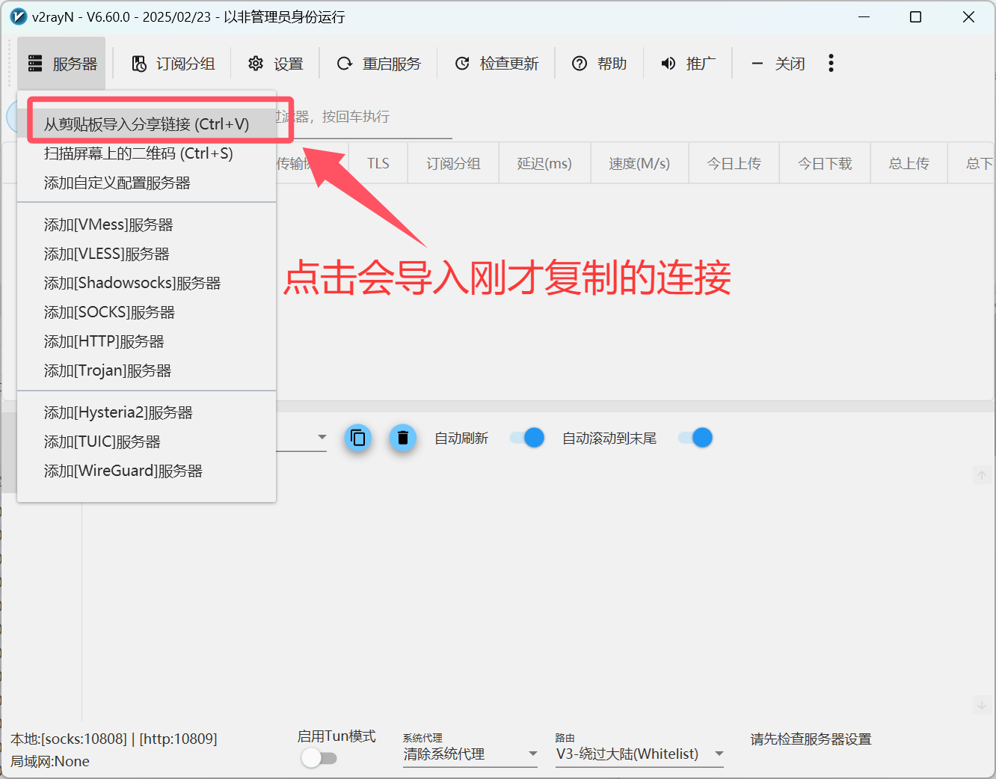Open the 路由 routing dropdown showing V3-绕过大陆
Image resolution: width=996 pixels, height=779 pixels.
point(639,754)
